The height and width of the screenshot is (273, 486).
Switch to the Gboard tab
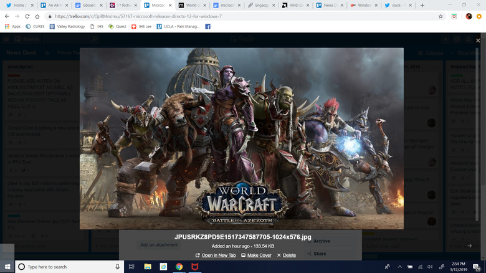tap(88, 5)
